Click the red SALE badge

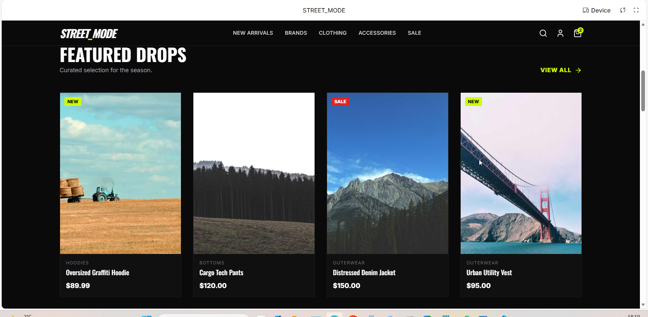point(340,102)
